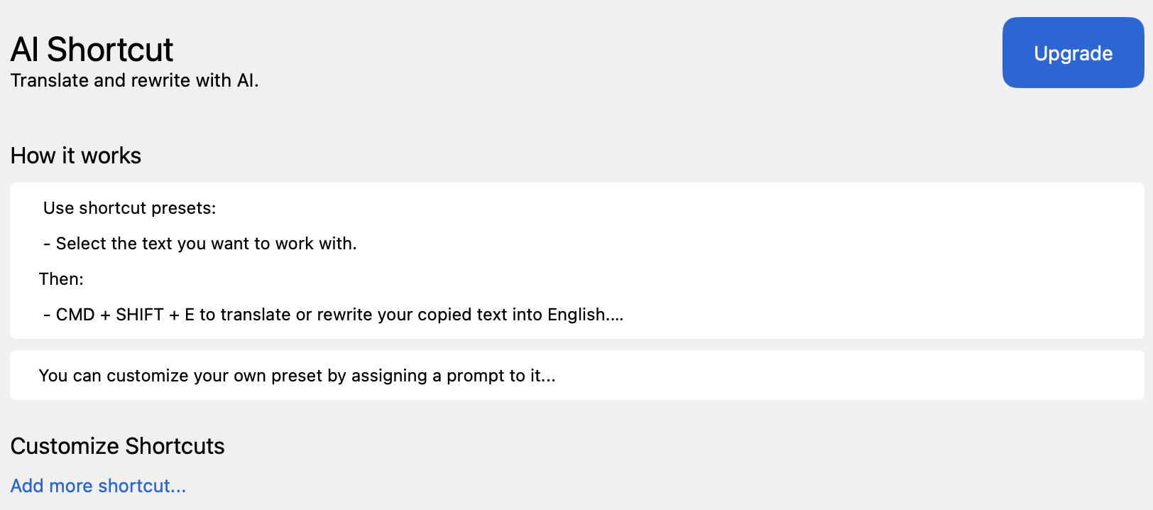
Task: Select the Use shortcut presets line
Action: 129,208
